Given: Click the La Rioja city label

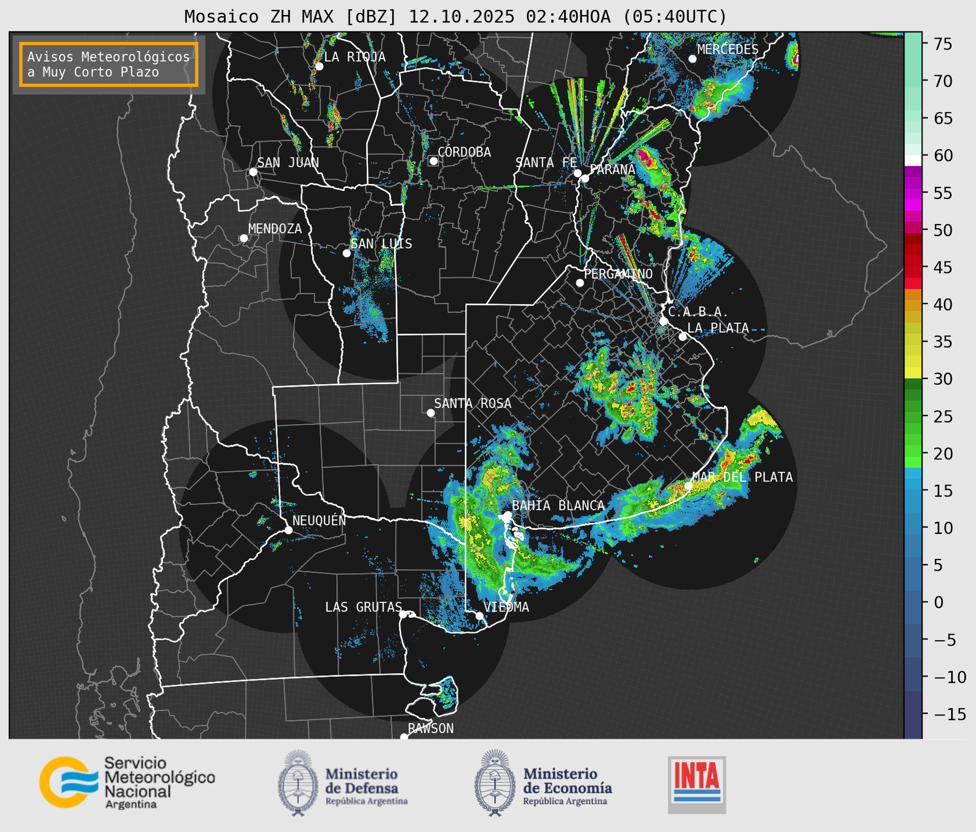Looking at the screenshot, I should [x=354, y=57].
